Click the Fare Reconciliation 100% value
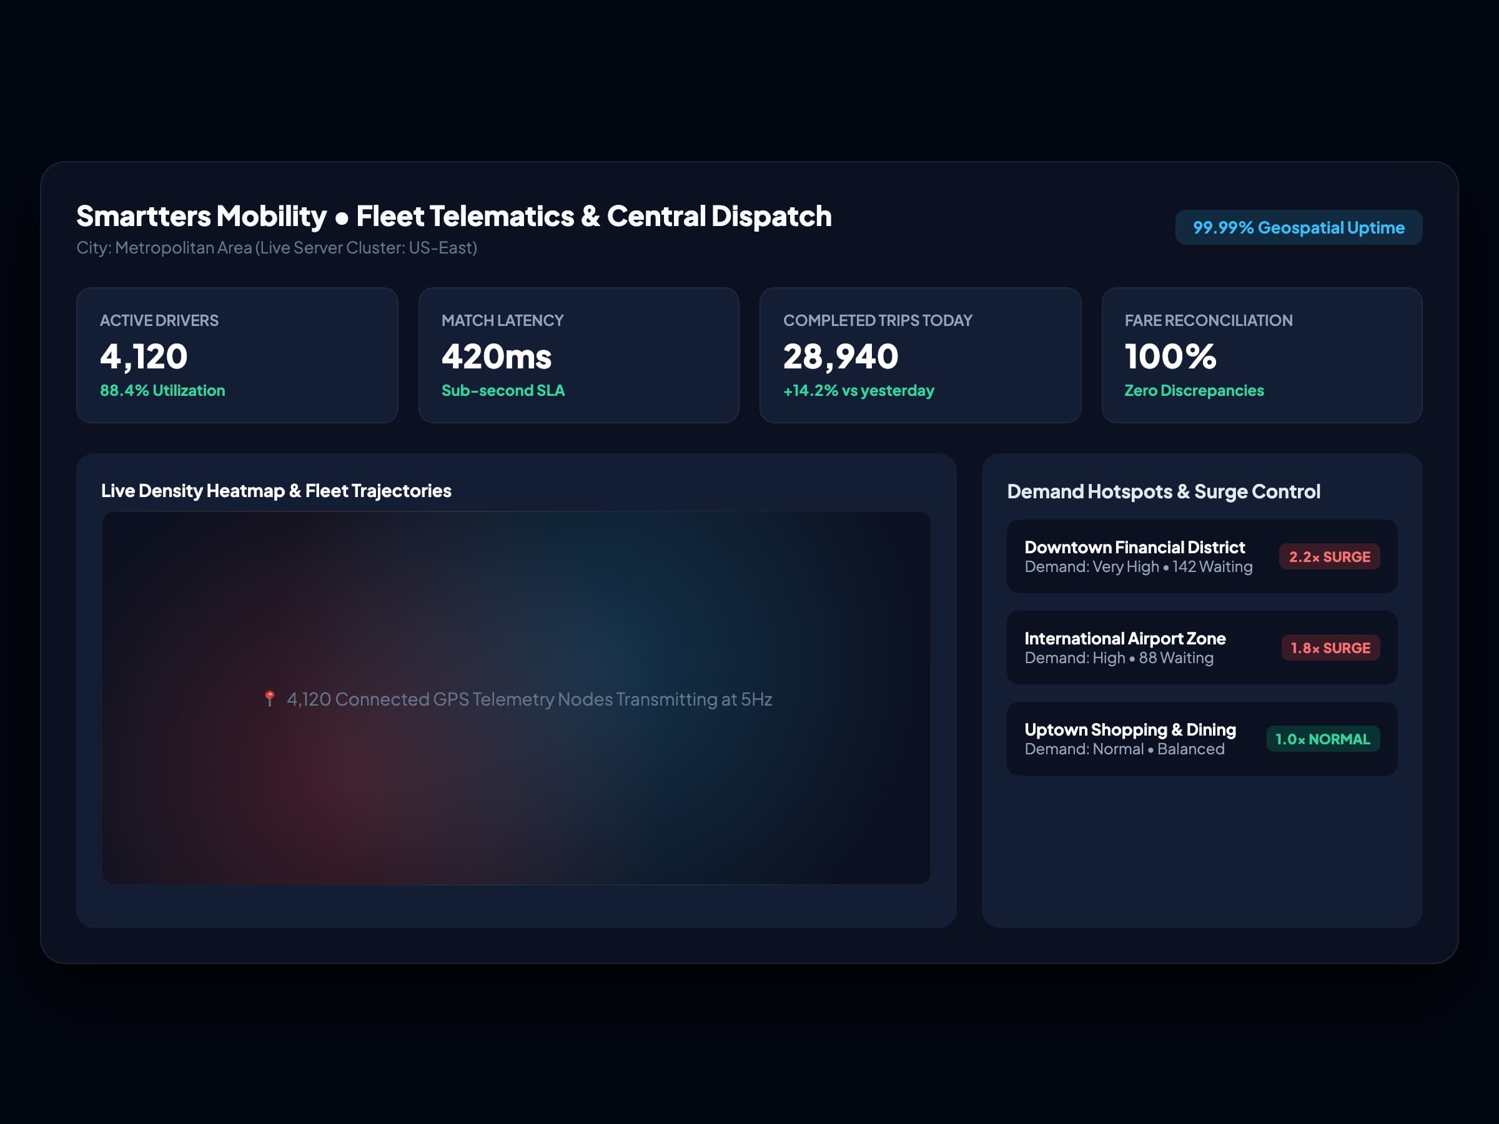 pos(1170,357)
